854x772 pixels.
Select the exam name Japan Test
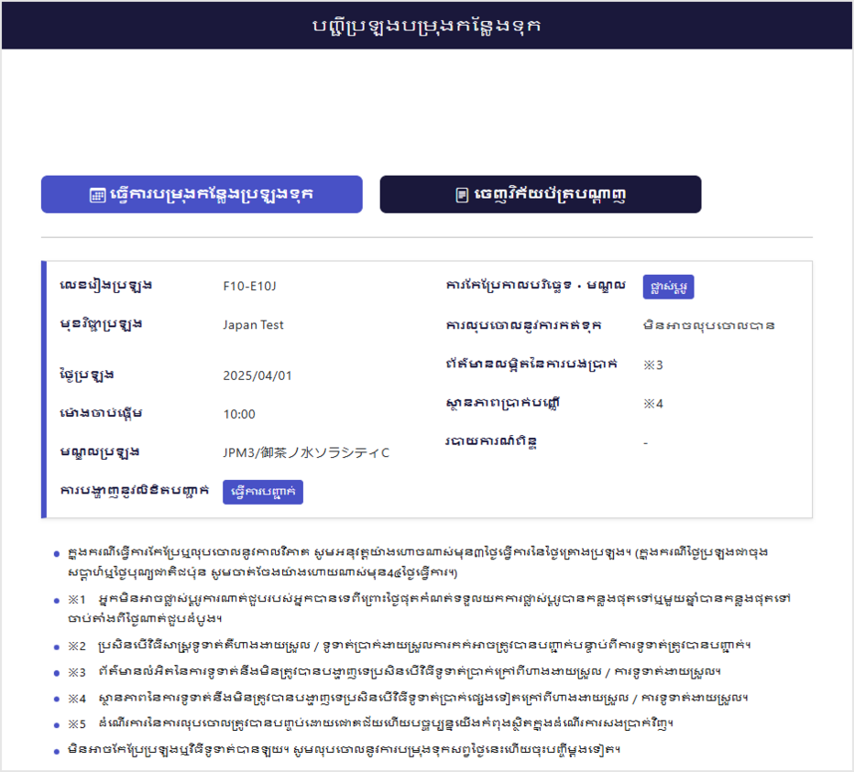click(x=253, y=325)
